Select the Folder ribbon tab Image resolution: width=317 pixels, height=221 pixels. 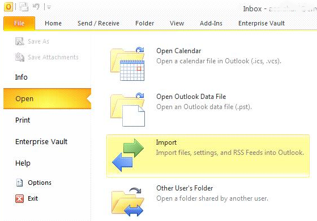pos(144,23)
